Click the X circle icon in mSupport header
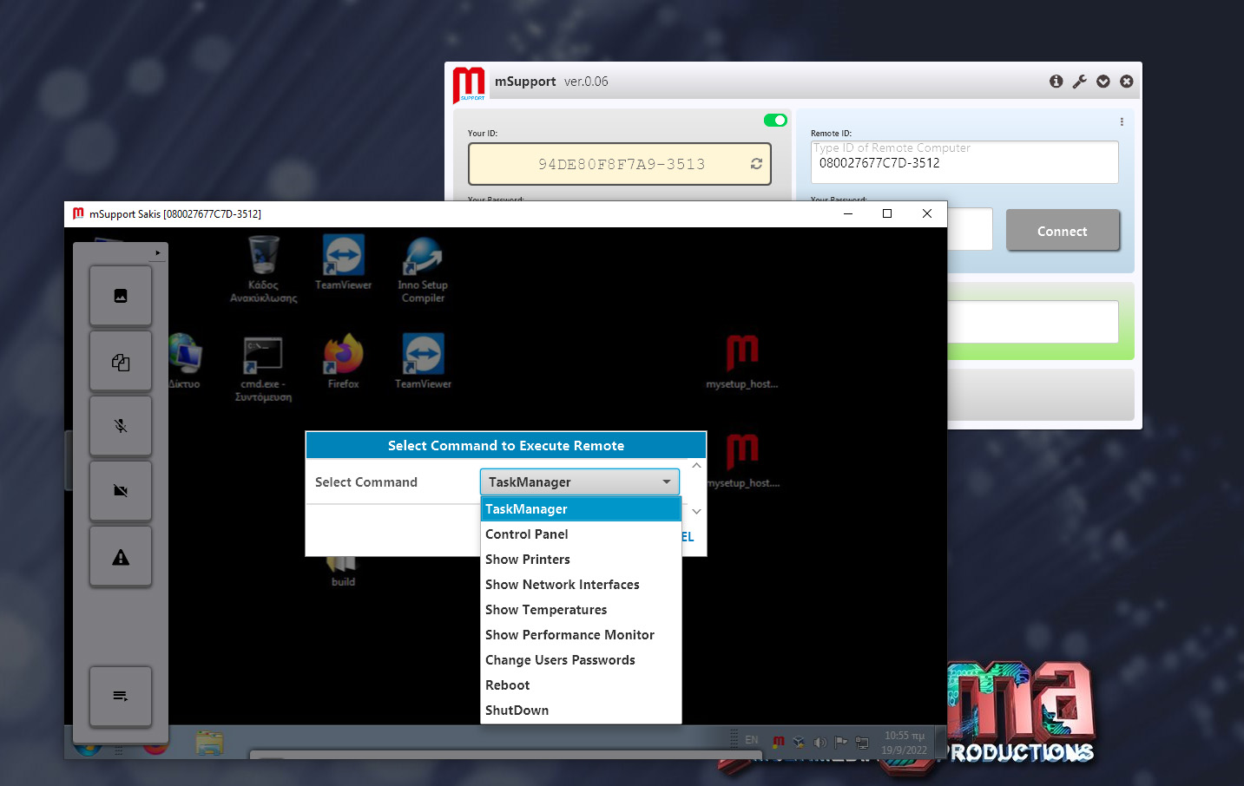Viewport: 1244px width, 786px height. 1127,82
